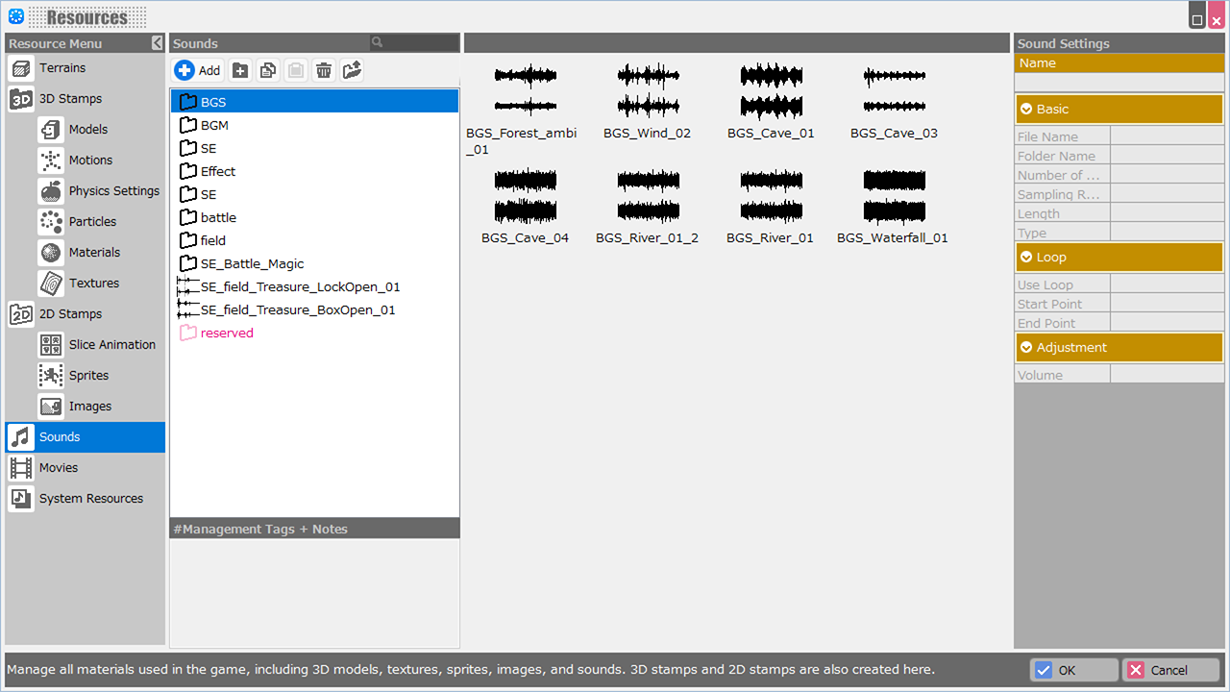Confirm with the OK button

[1073, 670]
